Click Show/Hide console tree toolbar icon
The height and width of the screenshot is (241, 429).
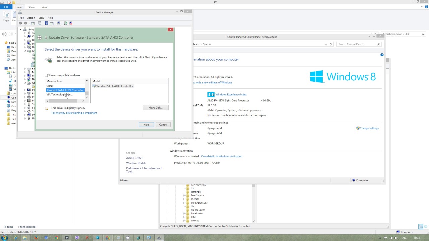coord(33,23)
